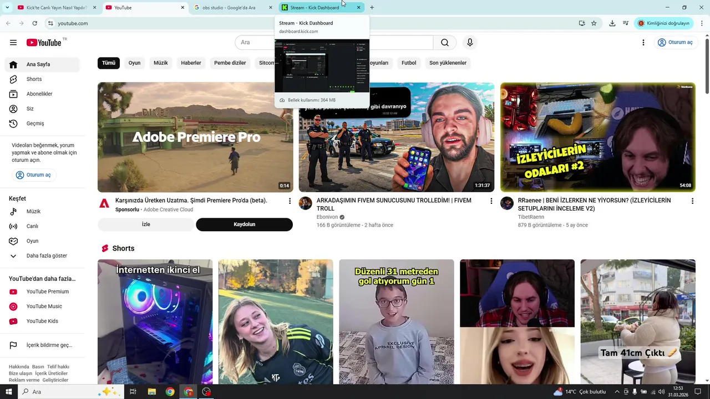Expand Daha fazla göster
Screen dimensions: 710x399
click(42, 256)
